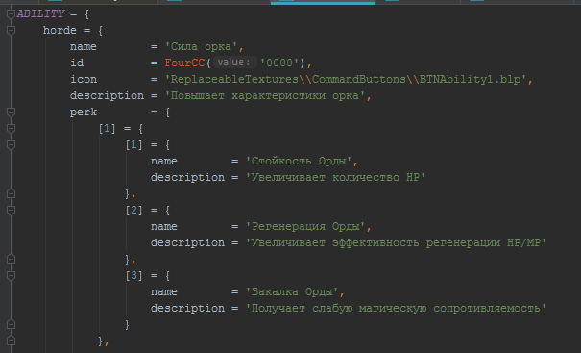This screenshot has height=353, width=581.
Task: Collapse the ABILITY table fold marker
Action: (x=11, y=14)
